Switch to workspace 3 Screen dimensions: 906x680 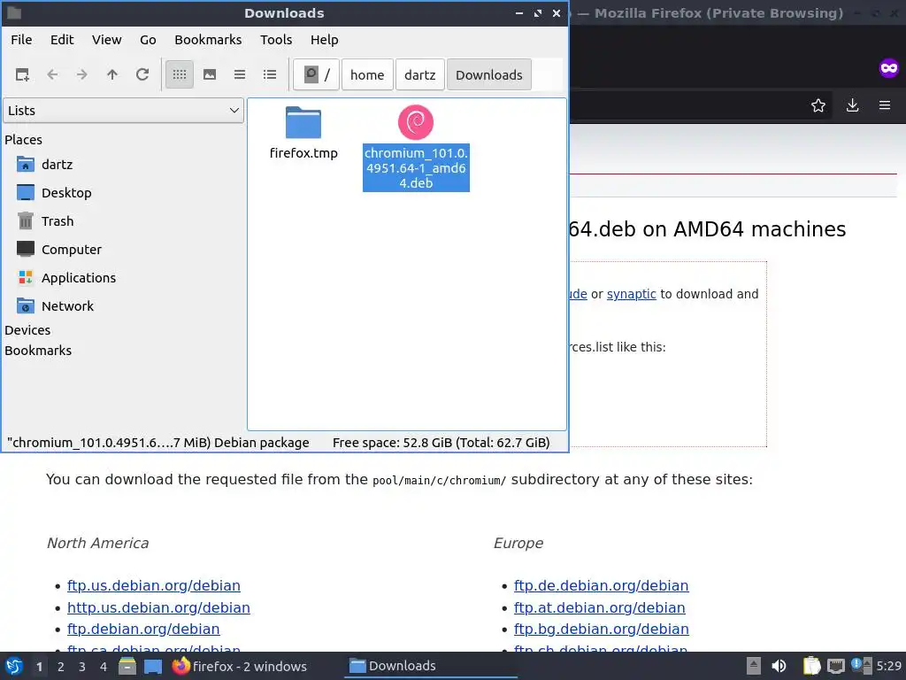[x=81, y=667]
